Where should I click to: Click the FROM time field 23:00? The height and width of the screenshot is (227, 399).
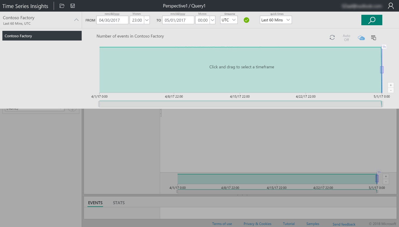pos(137,20)
